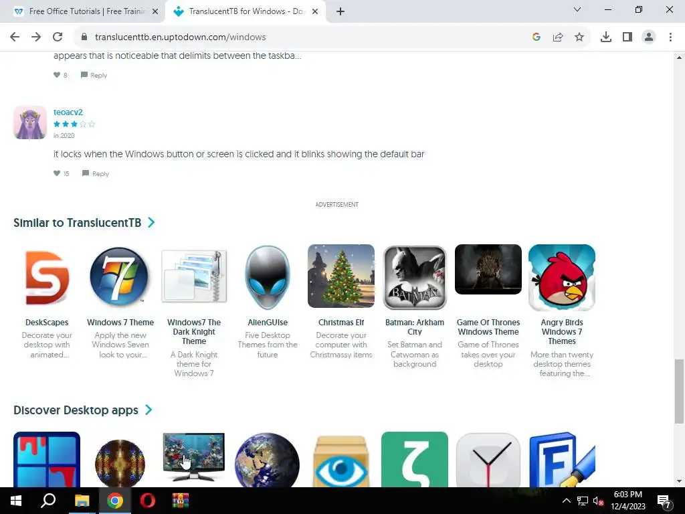Click the page vertical scrollbar thumb
The width and height of the screenshot is (685, 514).
(679, 391)
